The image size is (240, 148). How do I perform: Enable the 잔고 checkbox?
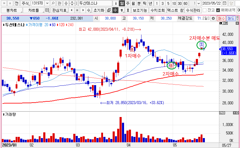click(205, 10)
